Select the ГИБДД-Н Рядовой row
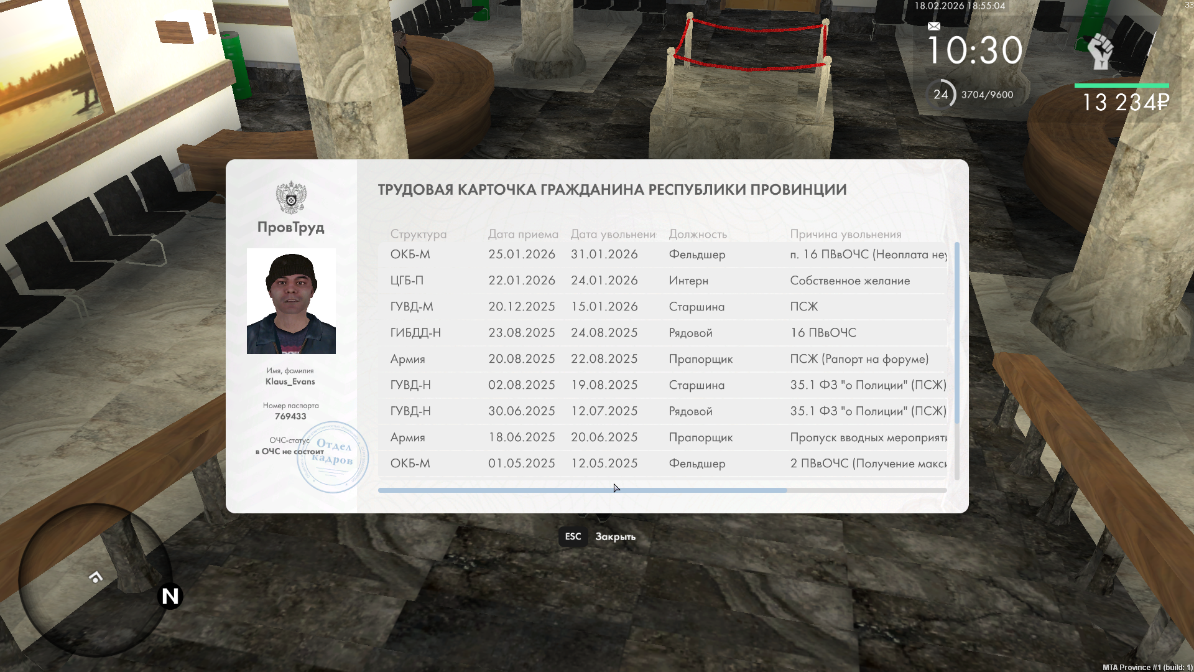Screen dimensions: 1194x672 662,333
